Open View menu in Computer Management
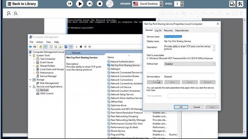The height and width of the screenshot is (139, 248). [48, 42]
